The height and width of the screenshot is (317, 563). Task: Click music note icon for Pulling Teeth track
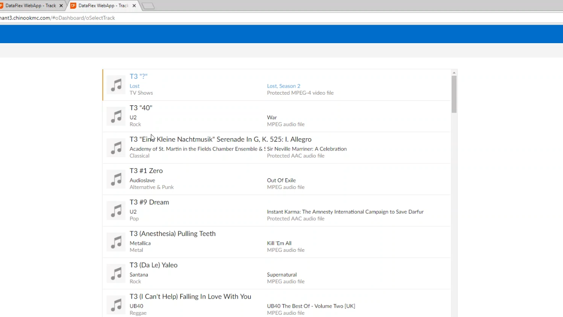point(116,242)
